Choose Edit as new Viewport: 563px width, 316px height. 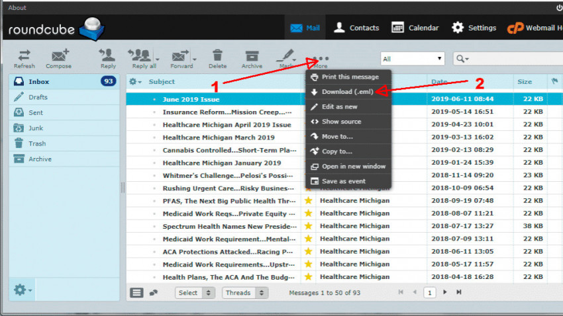(348, 106)
